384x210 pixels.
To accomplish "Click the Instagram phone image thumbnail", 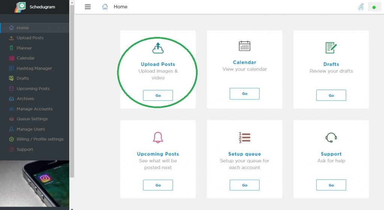I will coord(34,183).
